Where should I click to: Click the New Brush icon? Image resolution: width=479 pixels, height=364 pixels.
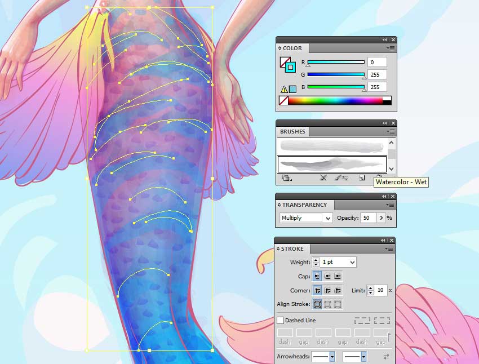point(362,177)
